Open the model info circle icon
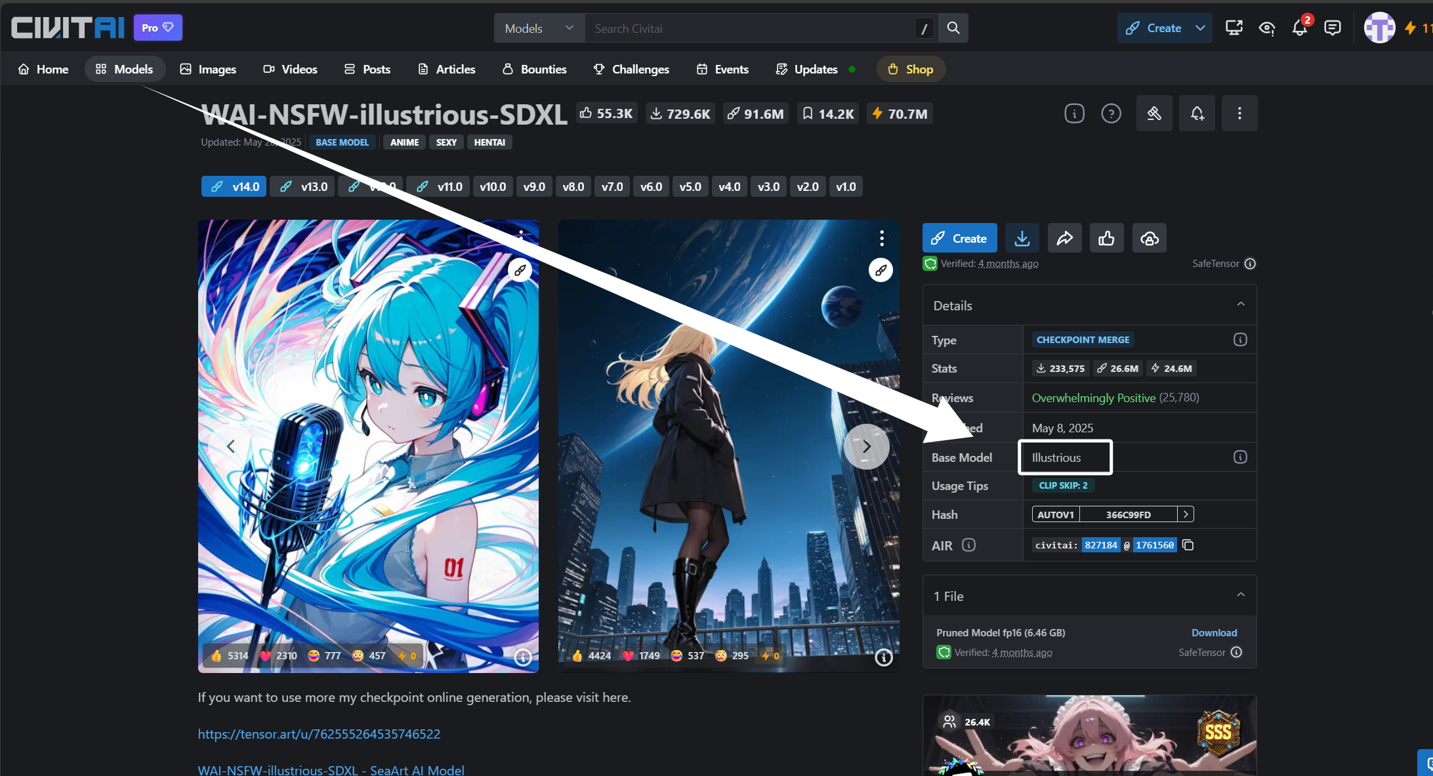The image size is (1433, 776). 1074,113
